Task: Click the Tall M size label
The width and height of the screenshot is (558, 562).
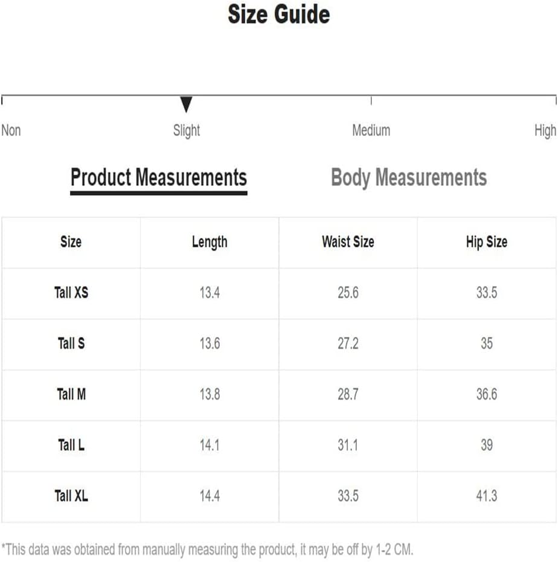Action: pyautogui.click(x=71, y=394)
